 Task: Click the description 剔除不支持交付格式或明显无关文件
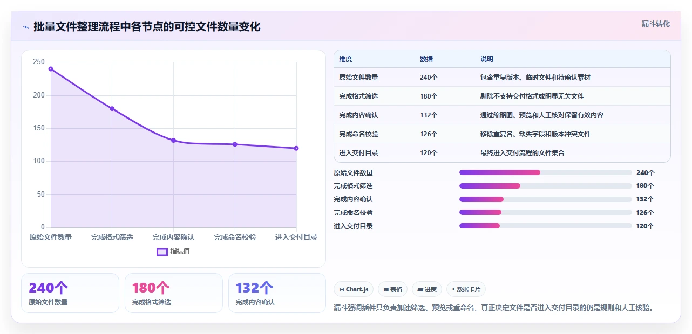coord(532,96)
